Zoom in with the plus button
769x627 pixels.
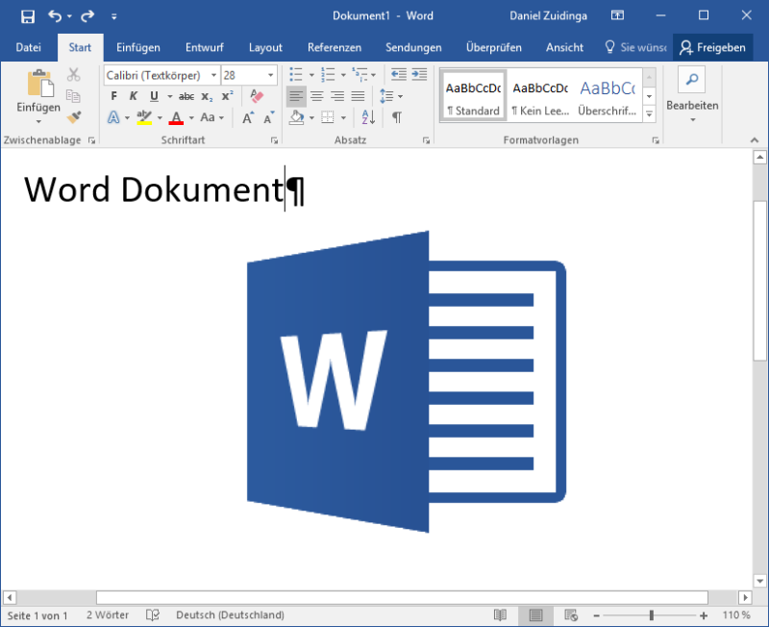[x=704, y=615]
